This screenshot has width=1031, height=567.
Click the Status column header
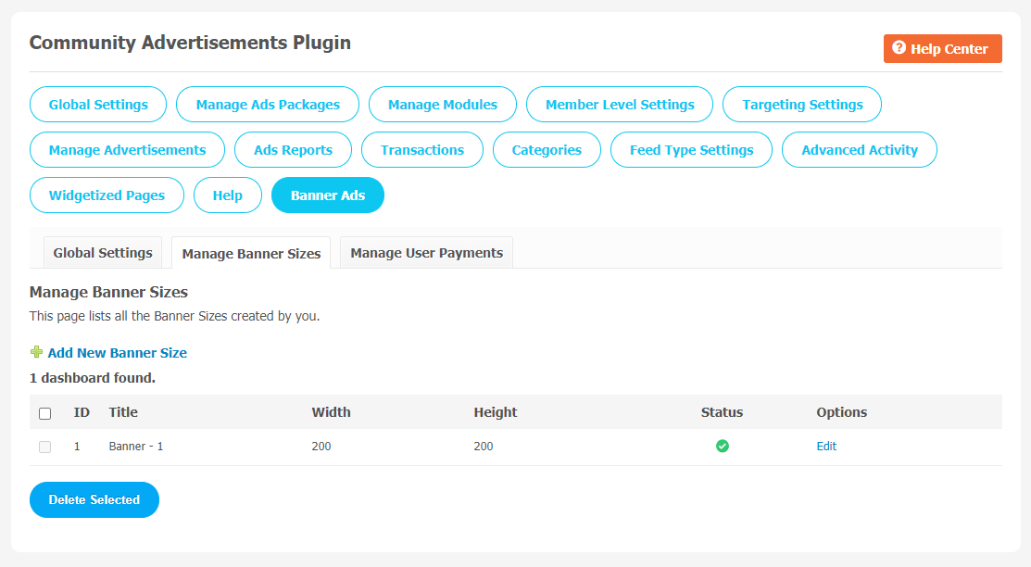(x=722, y=412)
